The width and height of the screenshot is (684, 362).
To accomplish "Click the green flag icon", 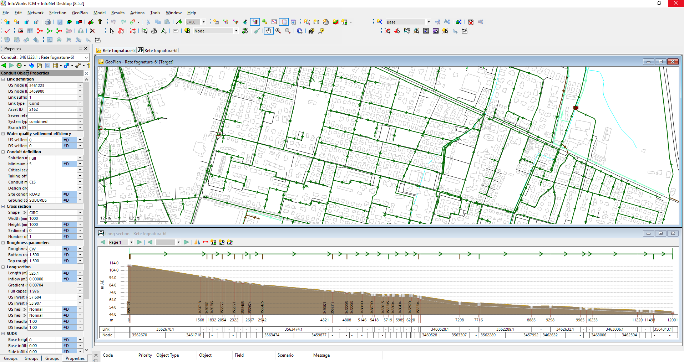I will (179, 22).
